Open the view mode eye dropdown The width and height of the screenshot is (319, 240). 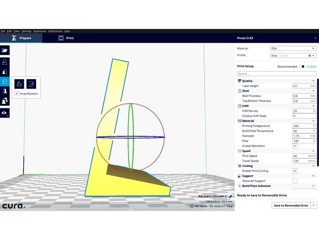click(5, 112)
